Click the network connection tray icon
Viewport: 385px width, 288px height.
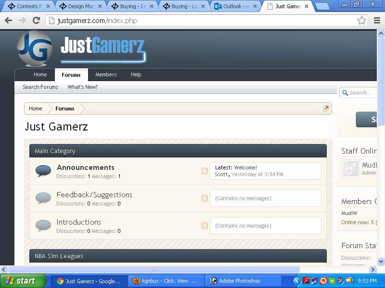coord(314,281)
